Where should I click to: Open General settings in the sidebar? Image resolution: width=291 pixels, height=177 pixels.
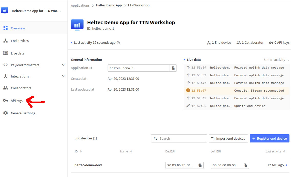point(34,113)
